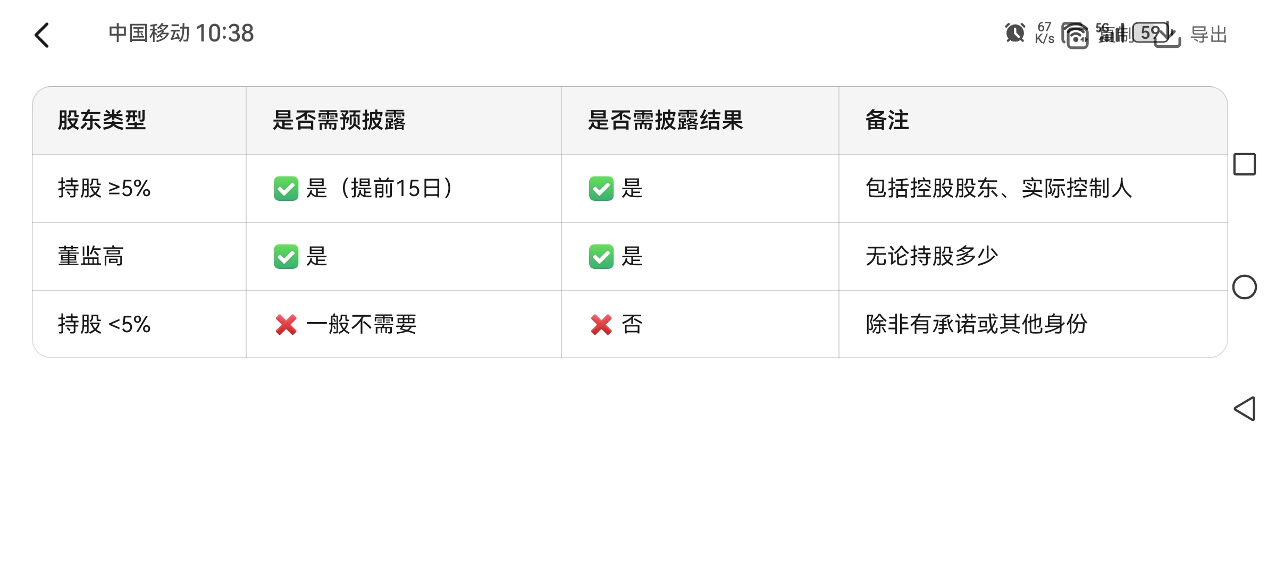1276x574 pixels.
Task: Select the 备注 column header
Action: tap(887, 120)
